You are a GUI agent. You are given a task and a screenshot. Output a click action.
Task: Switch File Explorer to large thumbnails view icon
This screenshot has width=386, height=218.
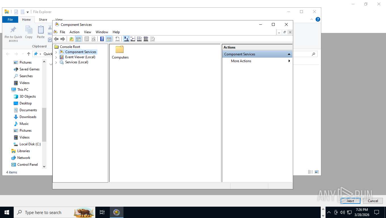pyautogui.click(x=317, y=172)
